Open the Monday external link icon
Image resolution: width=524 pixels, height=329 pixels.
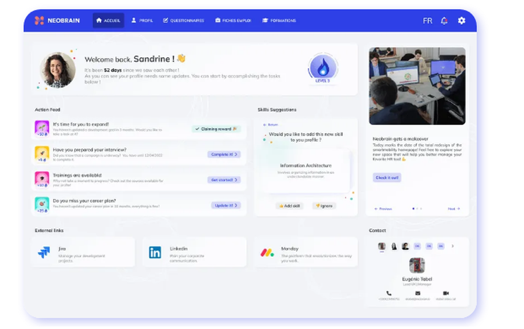click(x=267, y=253)
